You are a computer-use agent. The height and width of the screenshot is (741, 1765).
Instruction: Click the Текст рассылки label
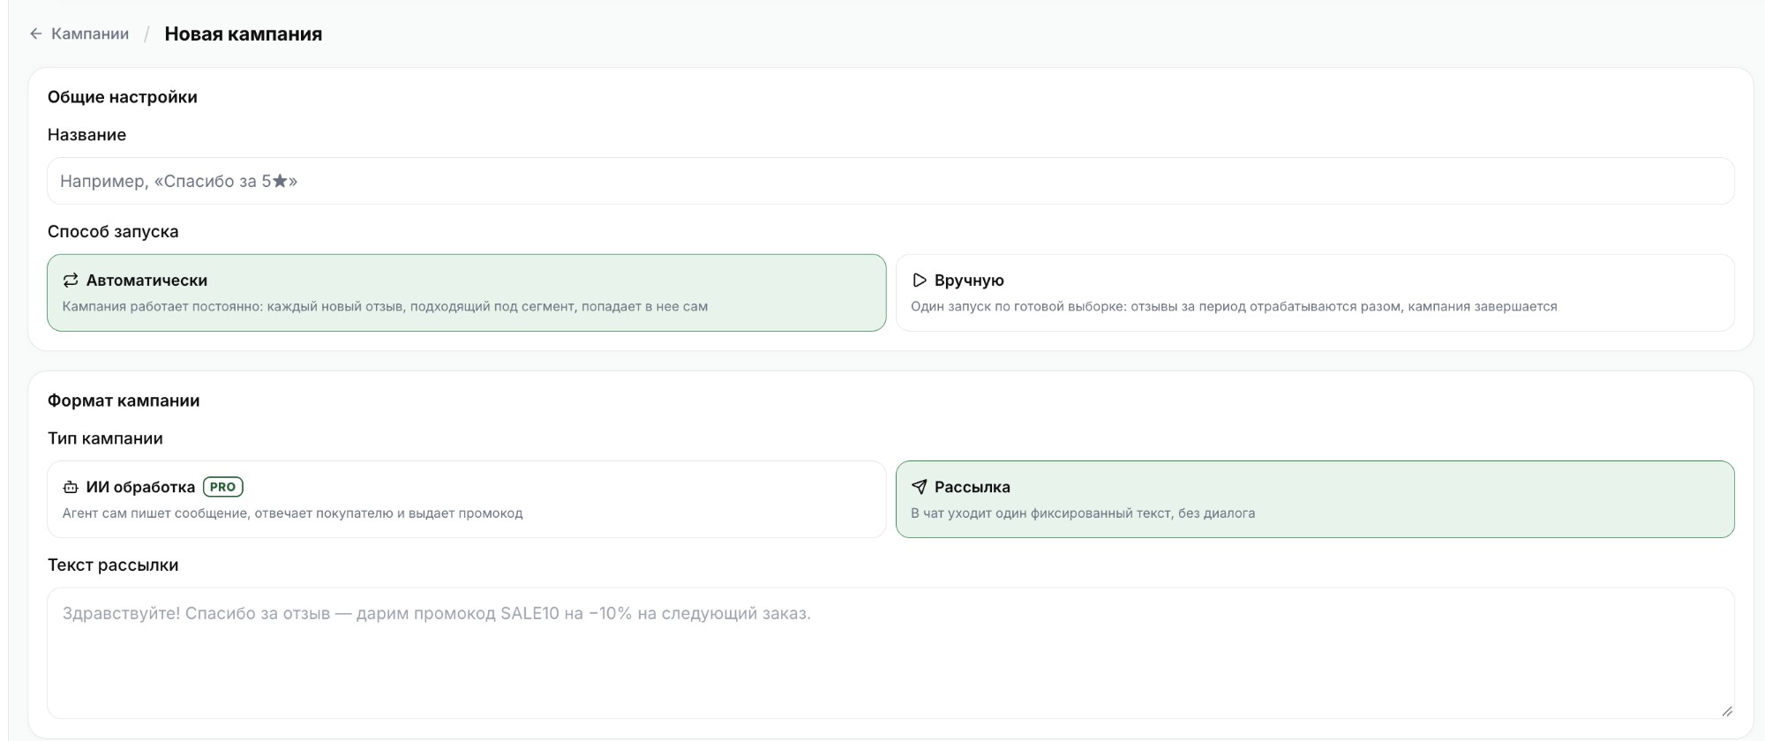coord(113,565)
